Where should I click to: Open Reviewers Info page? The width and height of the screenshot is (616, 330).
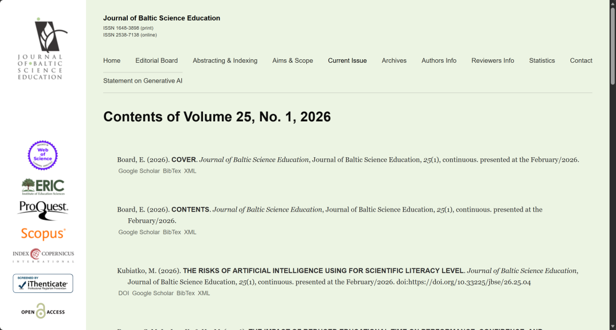point(493,60)
